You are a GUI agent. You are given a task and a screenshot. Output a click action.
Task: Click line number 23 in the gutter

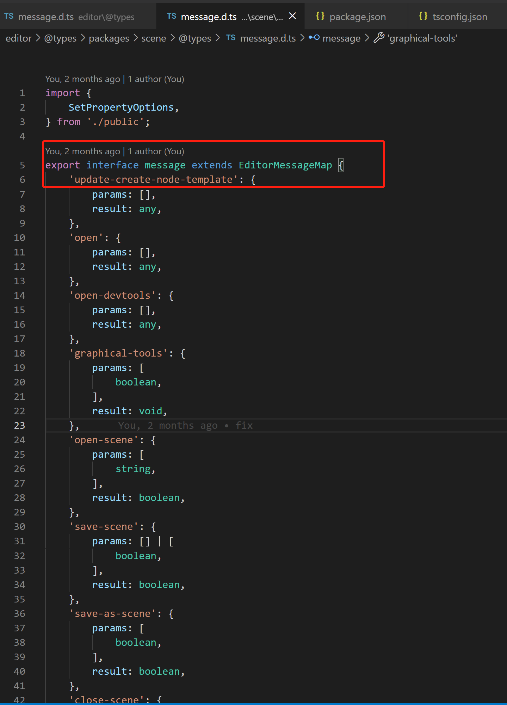point(19,426)
